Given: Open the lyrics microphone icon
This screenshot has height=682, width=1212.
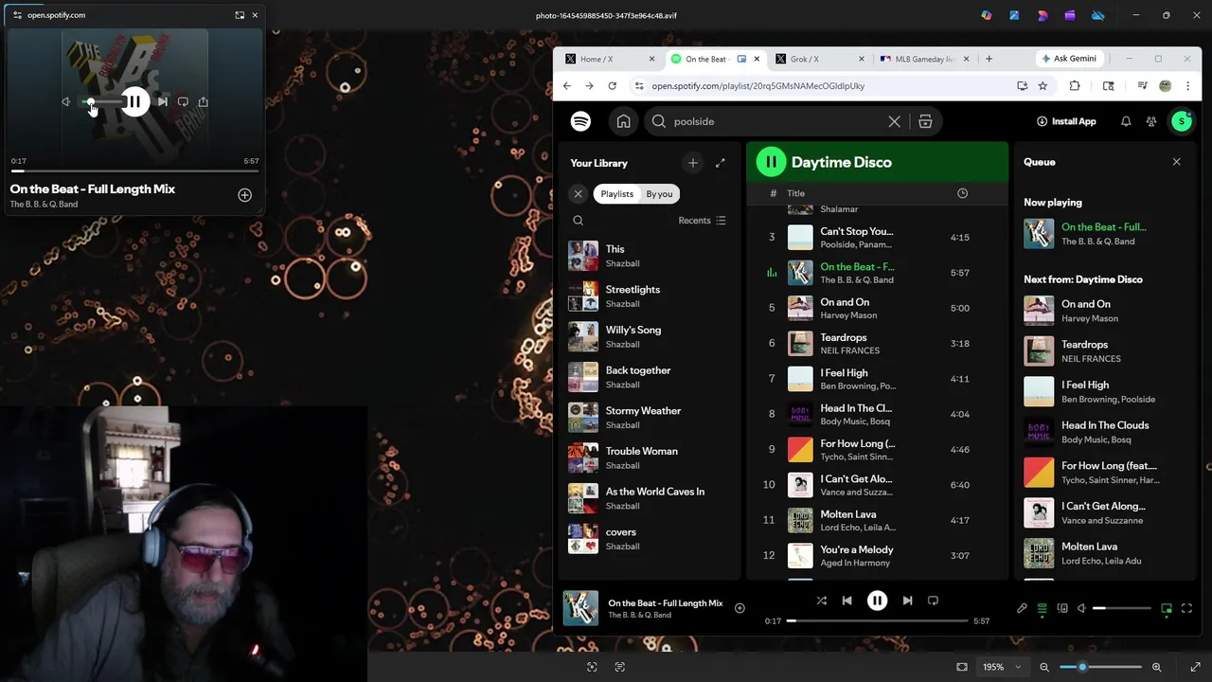Looking at the screenshot, I should tap(1022, 608).
